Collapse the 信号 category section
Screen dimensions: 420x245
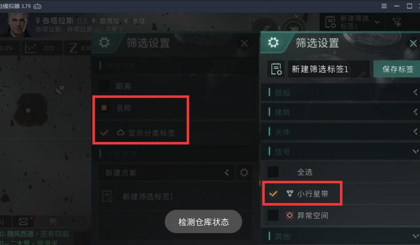click(x=340, y=151)
